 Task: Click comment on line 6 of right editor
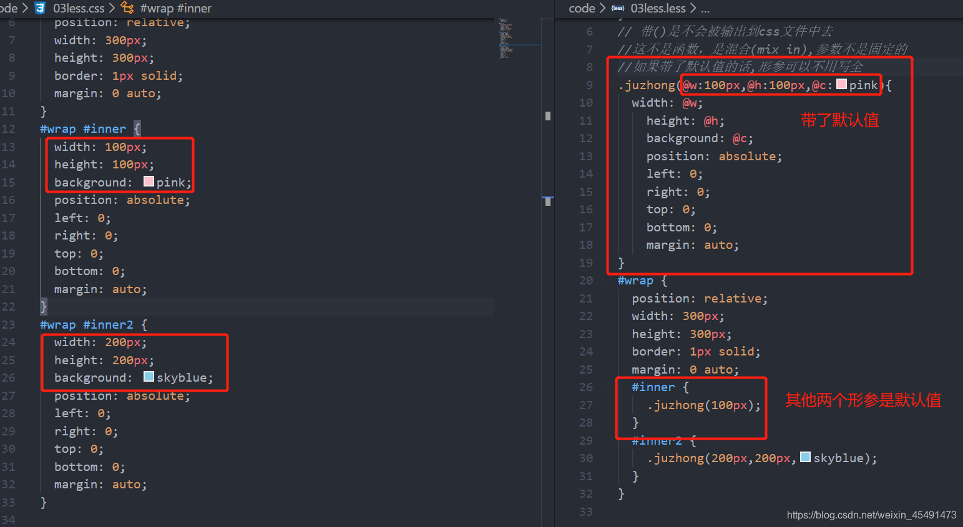(x=725, y=31)
